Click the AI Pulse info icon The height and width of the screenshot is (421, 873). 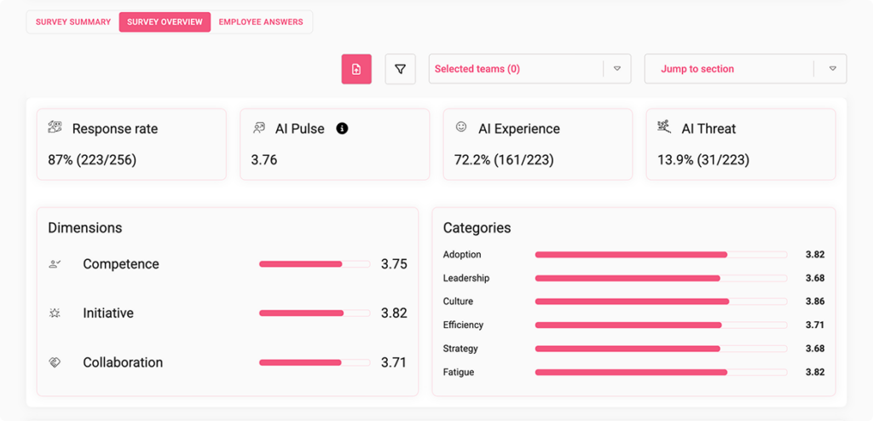click(342, 129)
